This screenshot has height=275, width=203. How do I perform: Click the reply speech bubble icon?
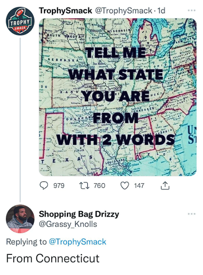coord(44,186)
